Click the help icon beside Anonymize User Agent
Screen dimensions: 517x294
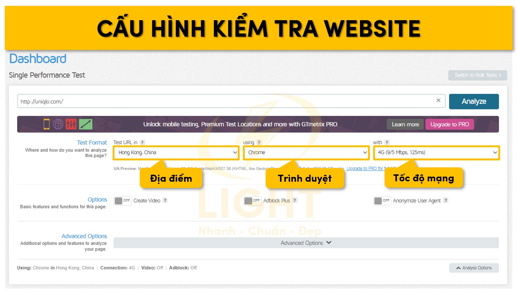click(445, 200)
